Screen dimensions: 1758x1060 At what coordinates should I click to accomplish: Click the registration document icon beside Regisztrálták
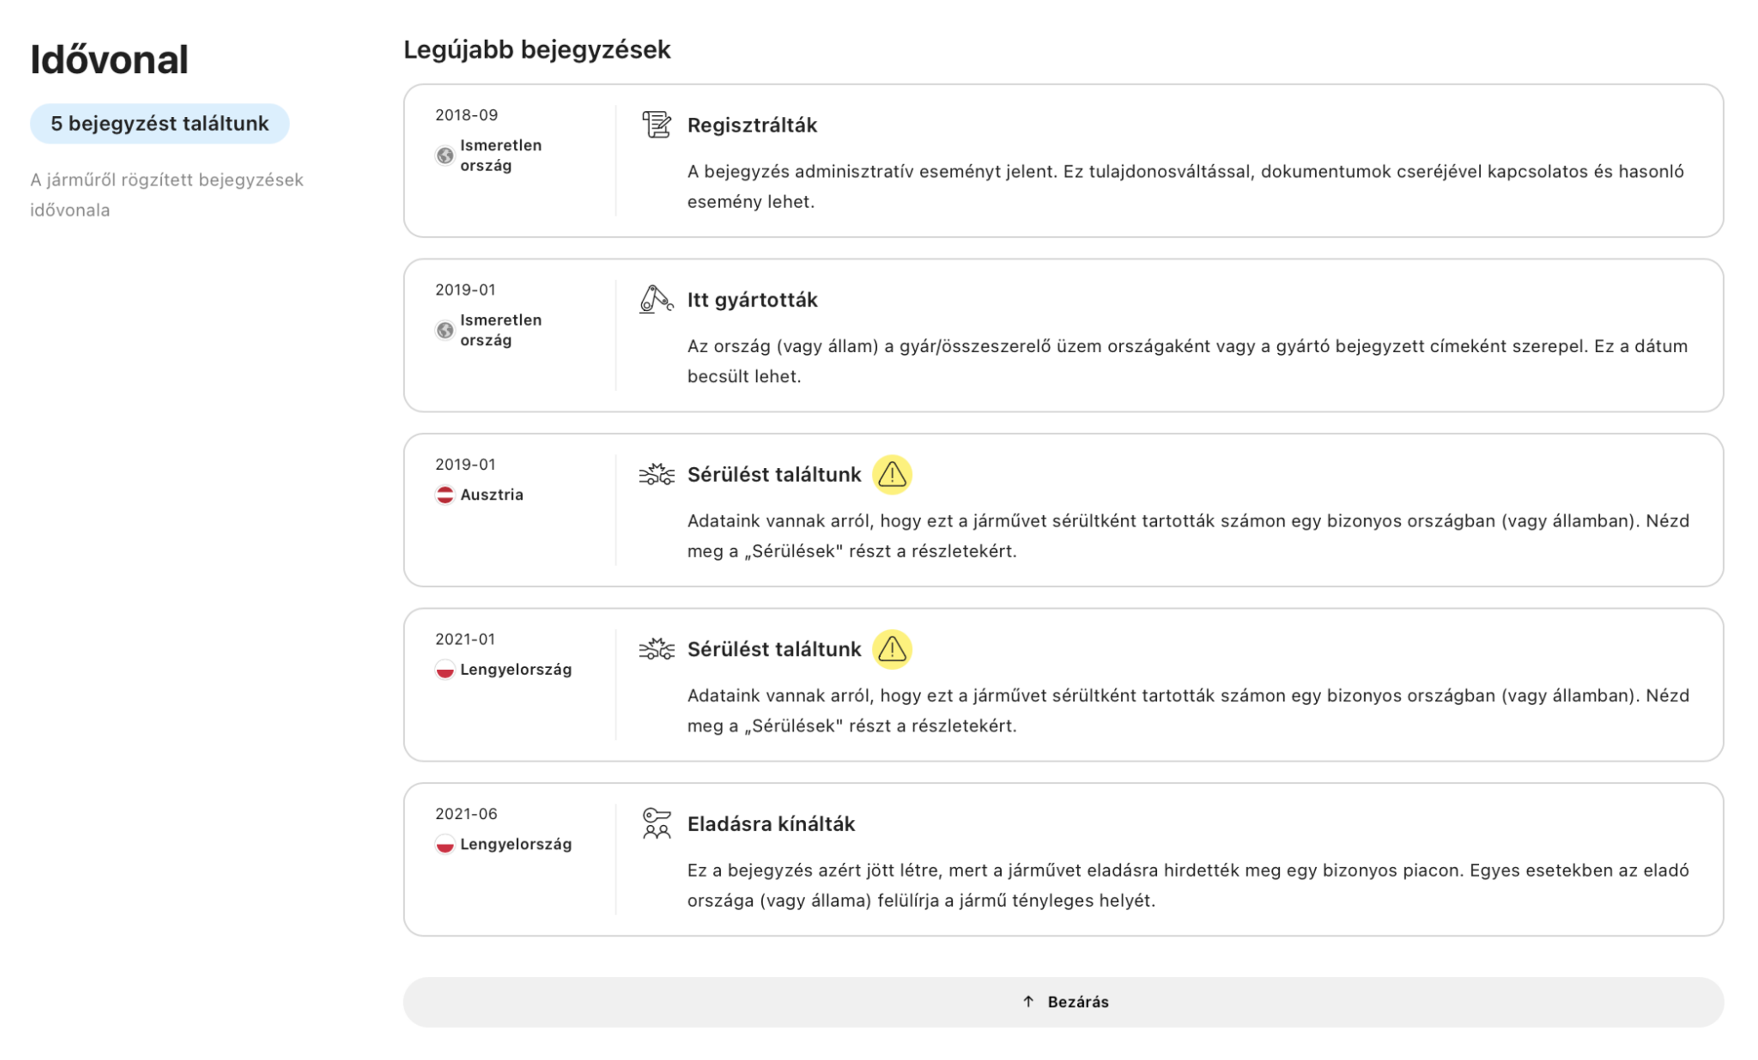pyautogui.click(x=656, y=125)
